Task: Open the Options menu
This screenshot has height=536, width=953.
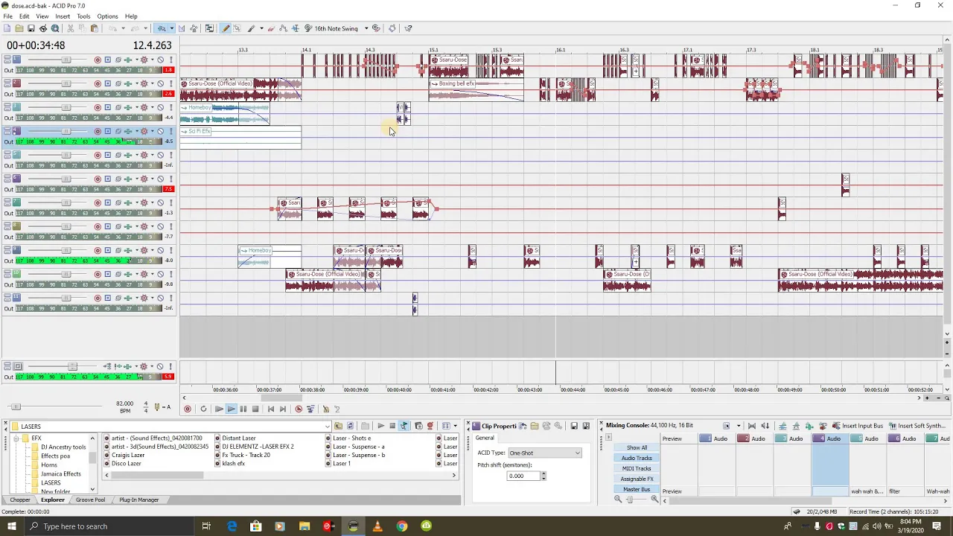Action: 107,16
